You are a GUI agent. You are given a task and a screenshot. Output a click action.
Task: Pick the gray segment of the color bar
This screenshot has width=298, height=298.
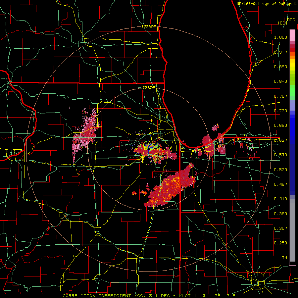coord(292,230)
